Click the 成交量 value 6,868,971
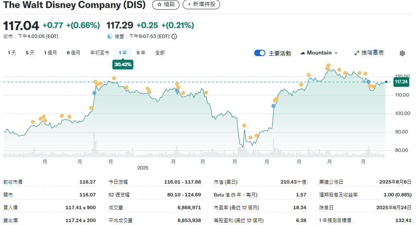The image size is (418, 225). [189, 207]
